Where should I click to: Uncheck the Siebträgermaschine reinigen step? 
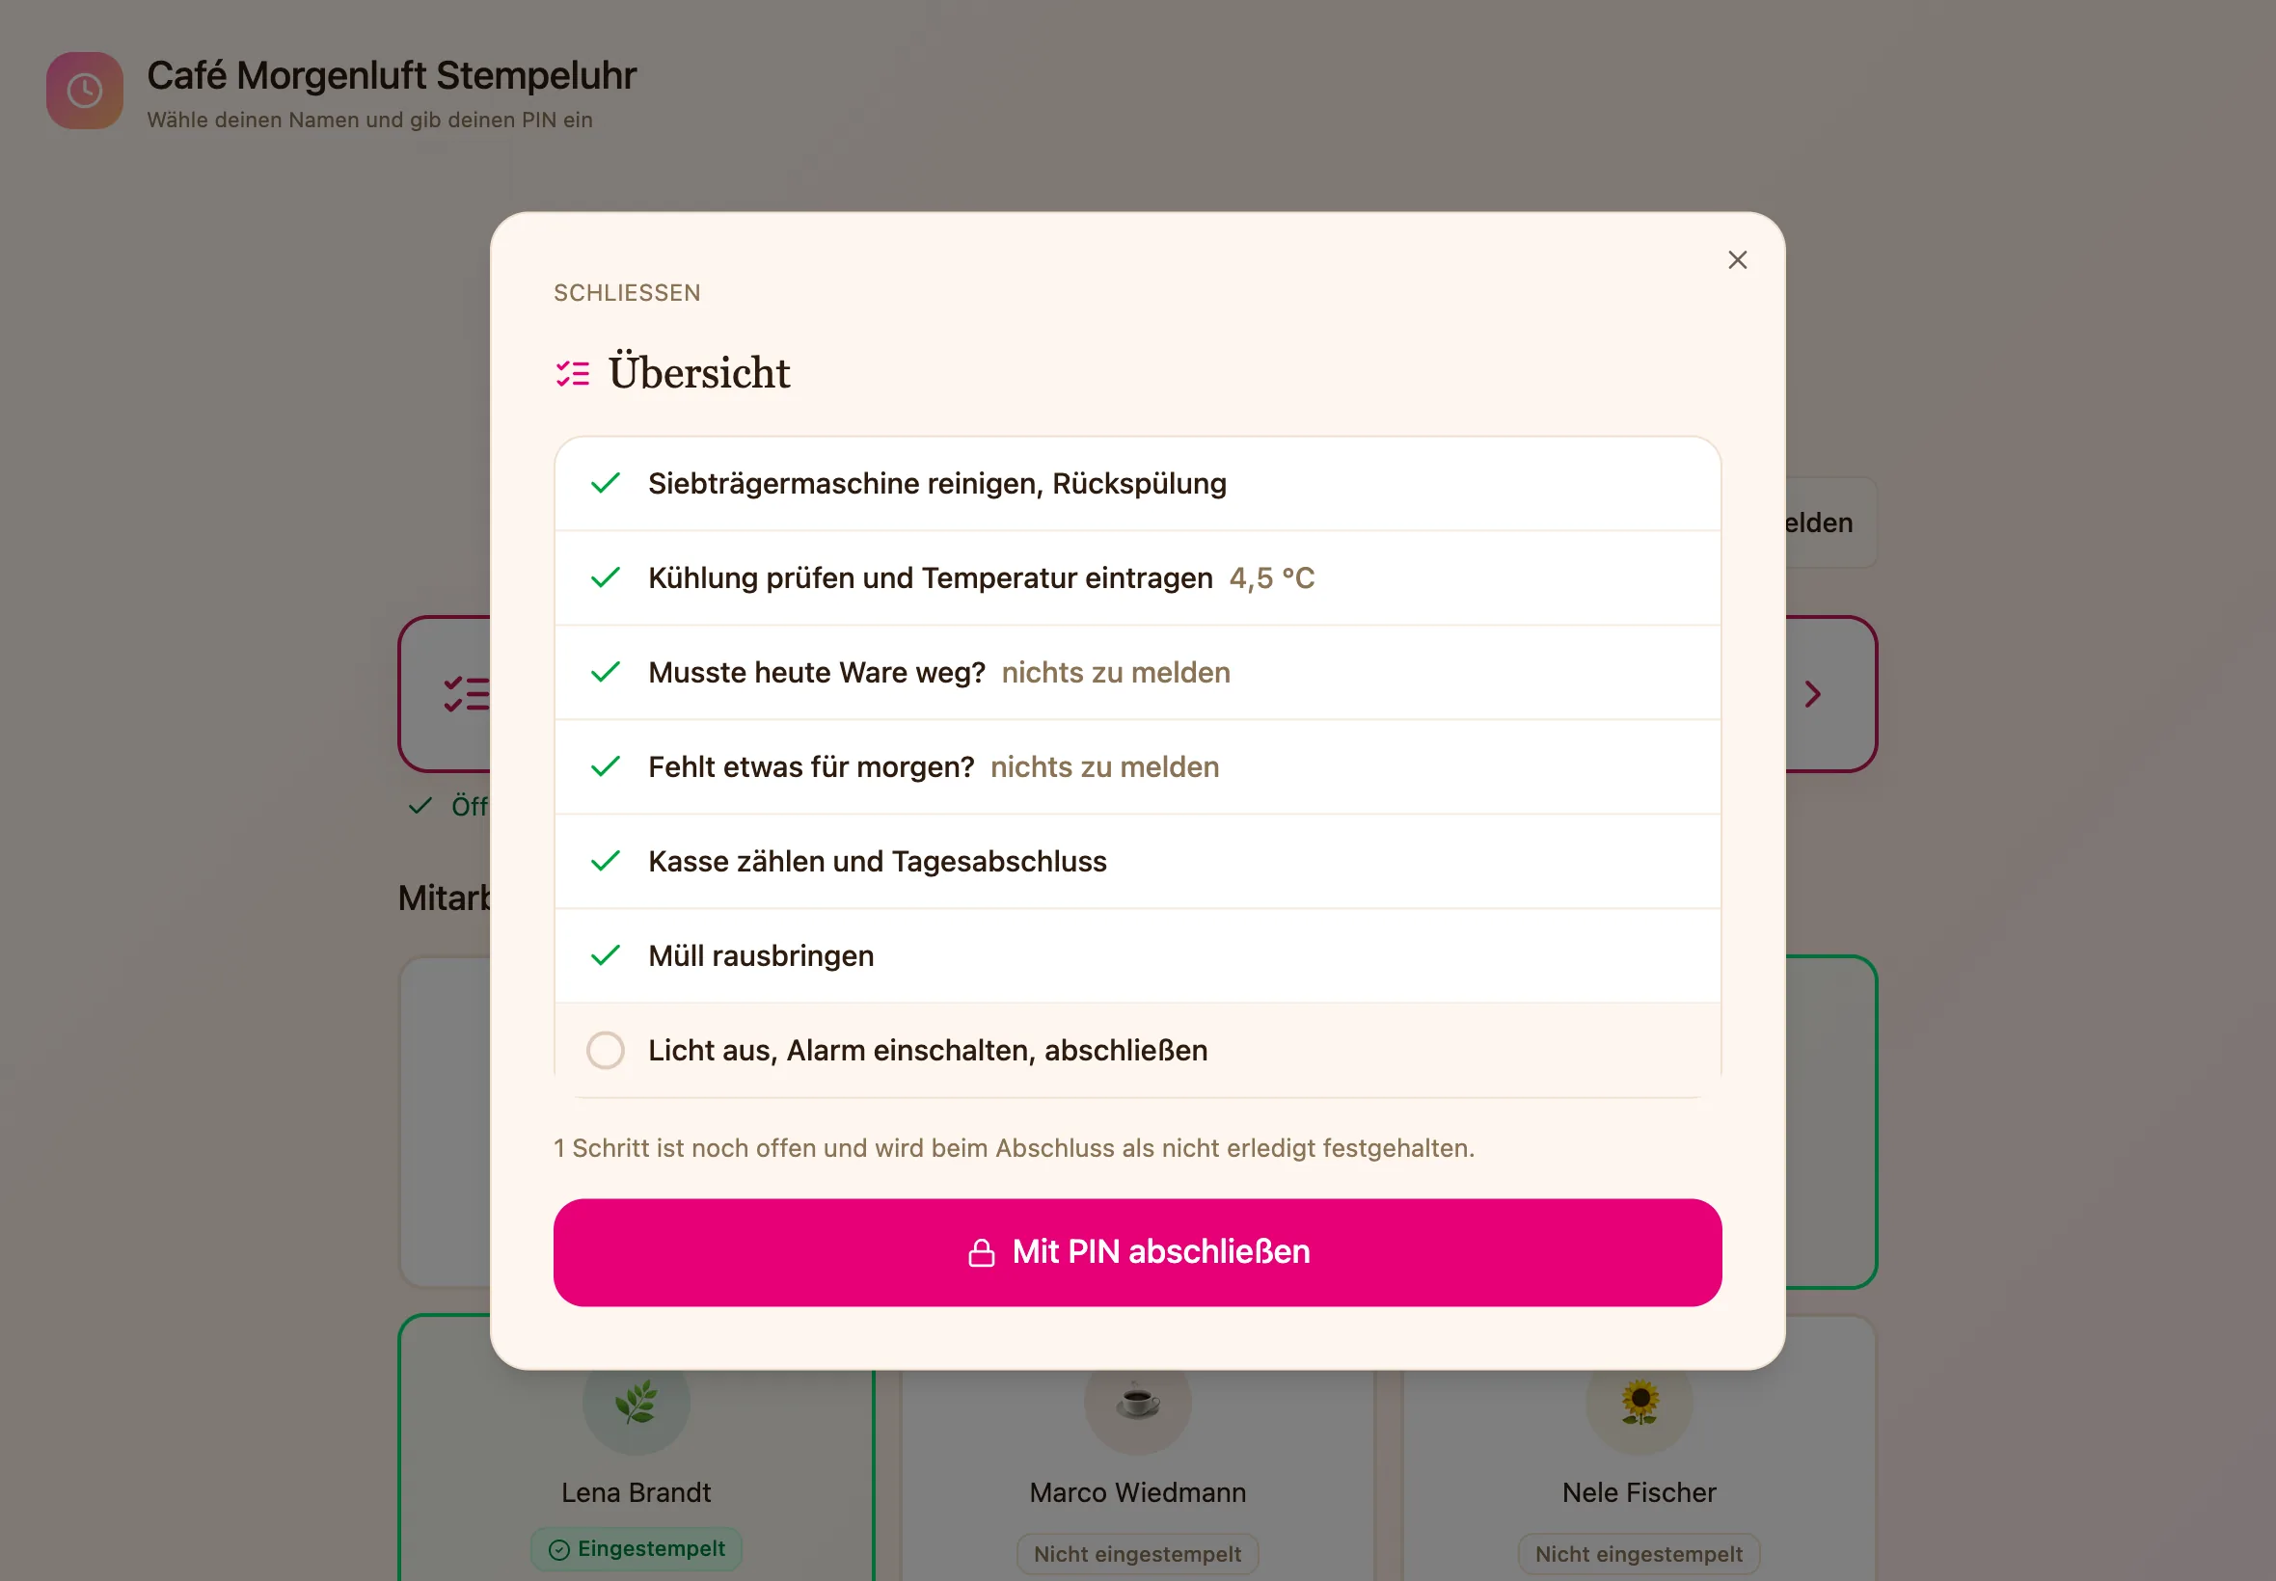[x=606, y=483]
